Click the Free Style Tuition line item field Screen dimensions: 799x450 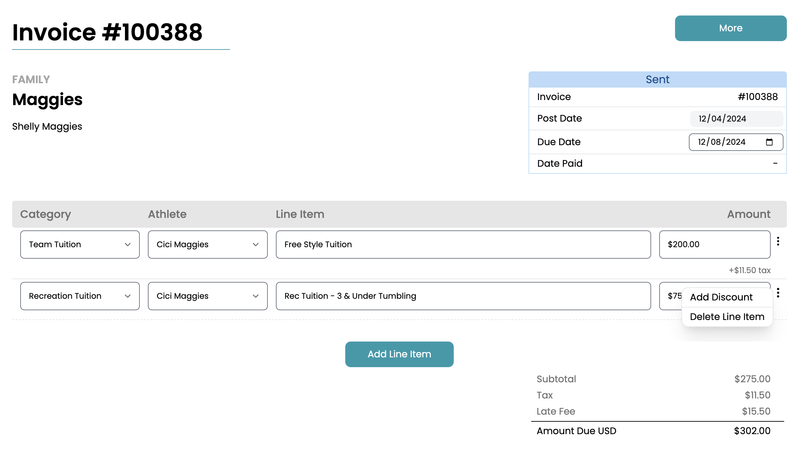click(463, 245)
